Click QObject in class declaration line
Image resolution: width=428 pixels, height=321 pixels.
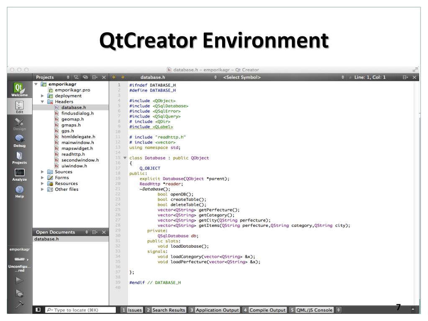(x=200, y=158)
